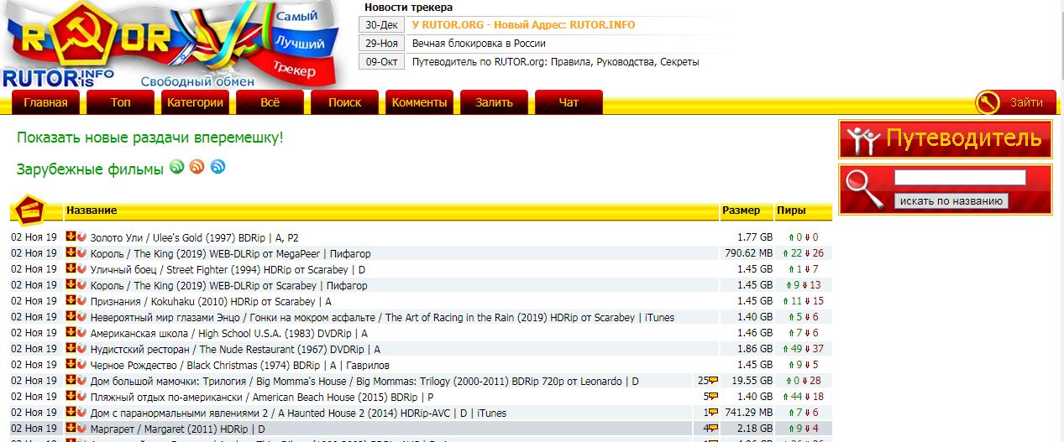Open the green RSS feed icon beside Зарубежные фильмы
The width and height of the screenshot is (1064, 442).
[x=176, y=167]
